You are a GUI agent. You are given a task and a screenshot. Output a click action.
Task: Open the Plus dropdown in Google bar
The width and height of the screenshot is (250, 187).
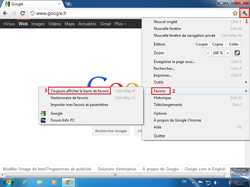[120, 24]
